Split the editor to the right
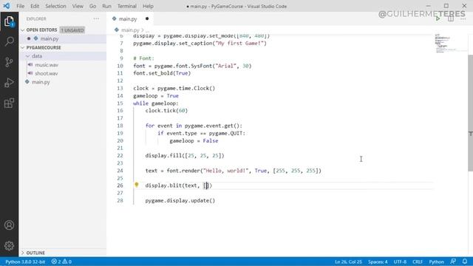The image size is (473, 266). (451, 18)
